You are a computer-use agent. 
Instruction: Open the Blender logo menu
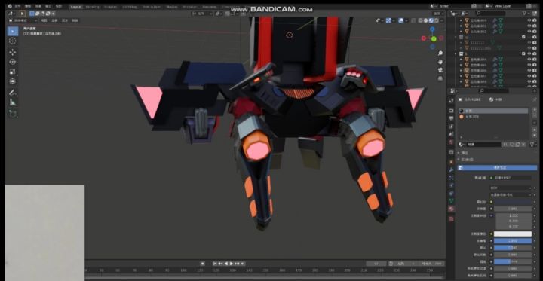9,6
